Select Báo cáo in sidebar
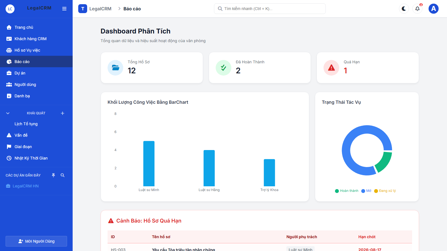Viewport: 447px width, 251px height. pyautogui.click(x=36, y=62)
